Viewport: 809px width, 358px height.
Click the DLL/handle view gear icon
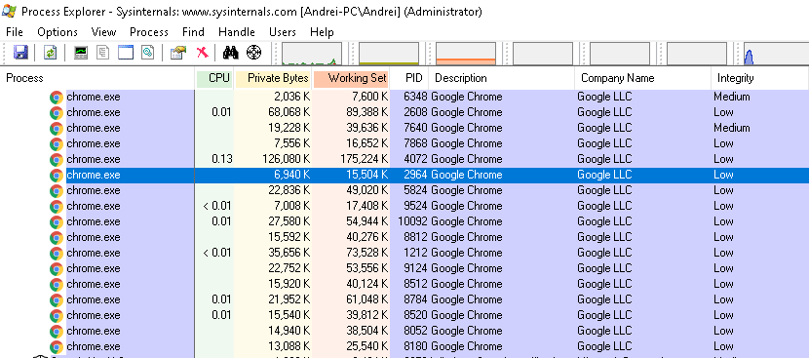click(x=148, y=52)
